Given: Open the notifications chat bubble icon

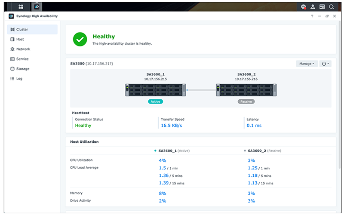Looking at the screenshot, I should (304, 7).
